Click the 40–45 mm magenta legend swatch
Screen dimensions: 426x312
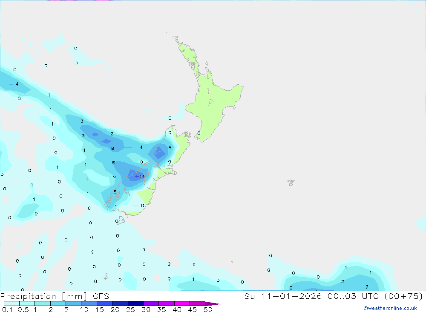pos(182,303)
